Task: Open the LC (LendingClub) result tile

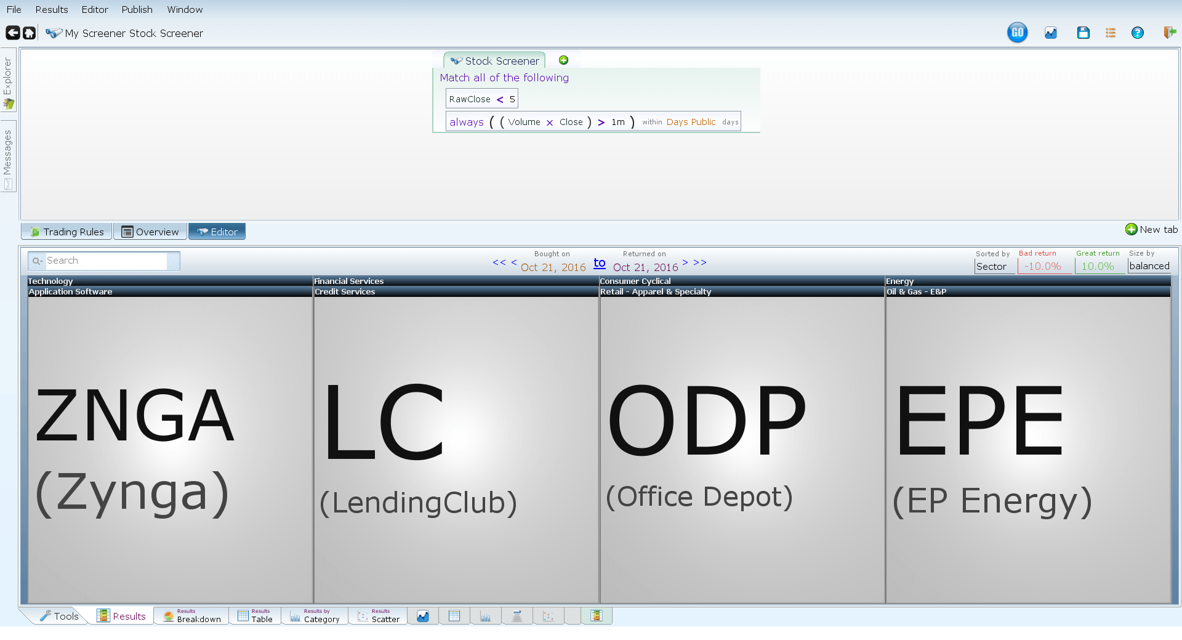Action: click(x=456, y=449)
